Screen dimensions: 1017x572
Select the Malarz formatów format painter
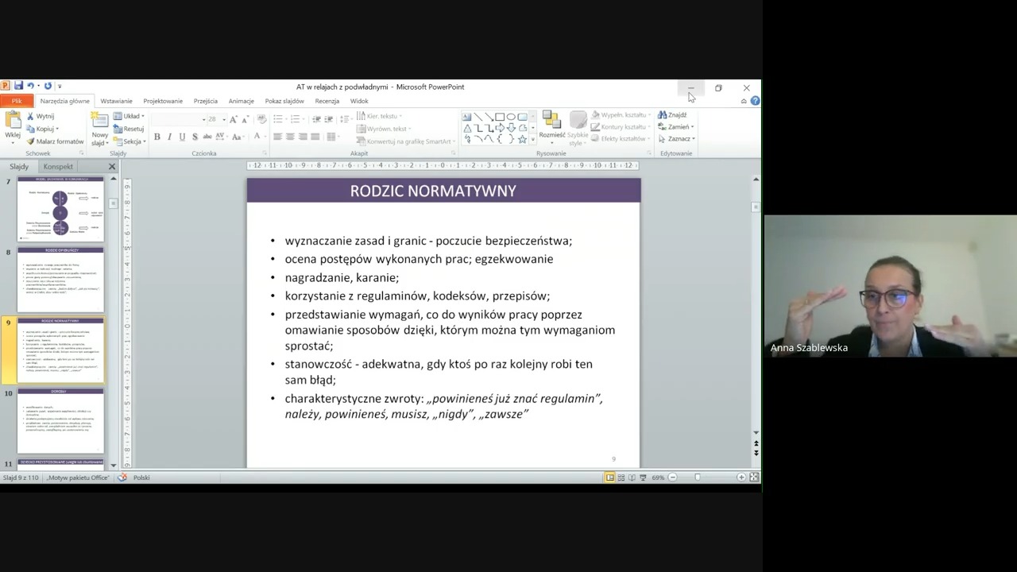54,141
